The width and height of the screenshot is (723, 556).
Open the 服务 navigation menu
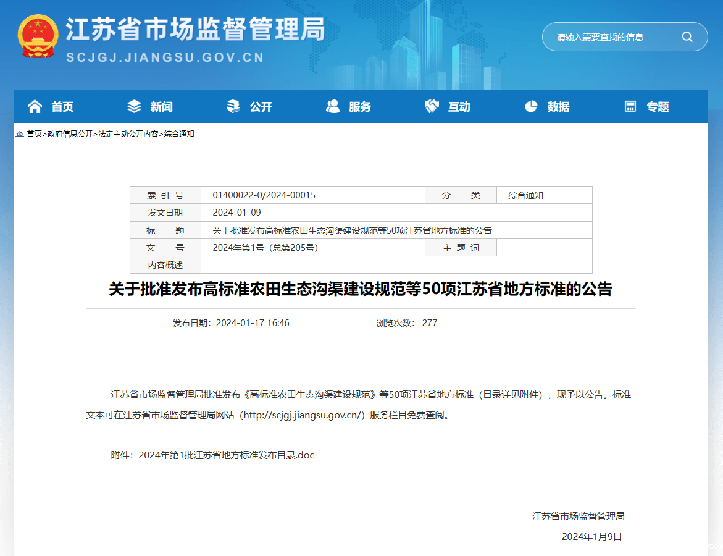click(360, 107)
